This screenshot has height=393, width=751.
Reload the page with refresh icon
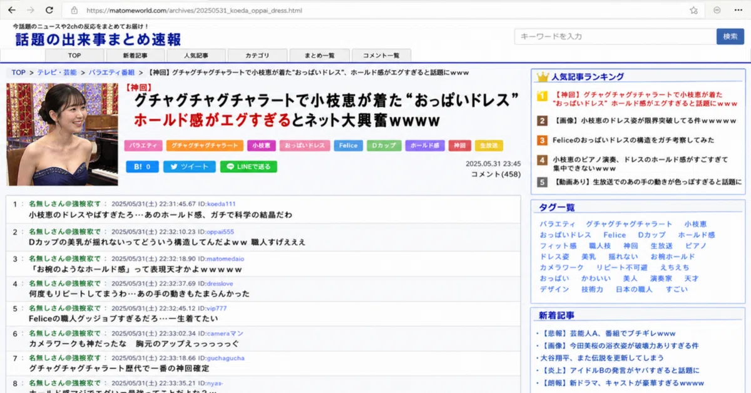point(50,10)
